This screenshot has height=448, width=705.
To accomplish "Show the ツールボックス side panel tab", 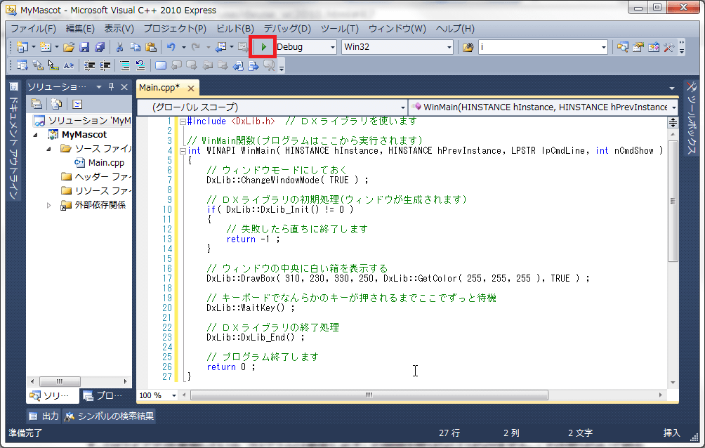I will (692, 118).
